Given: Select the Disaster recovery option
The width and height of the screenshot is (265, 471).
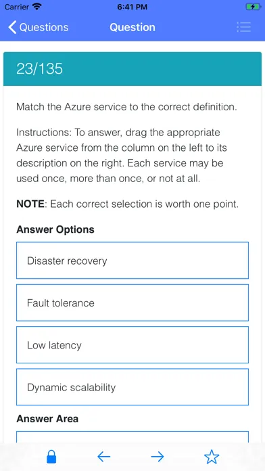Looking at the screenshot, I should point(132,261).
